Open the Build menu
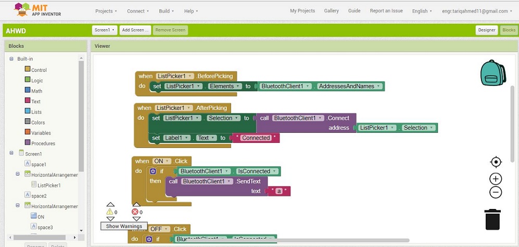 pos(166,11)
